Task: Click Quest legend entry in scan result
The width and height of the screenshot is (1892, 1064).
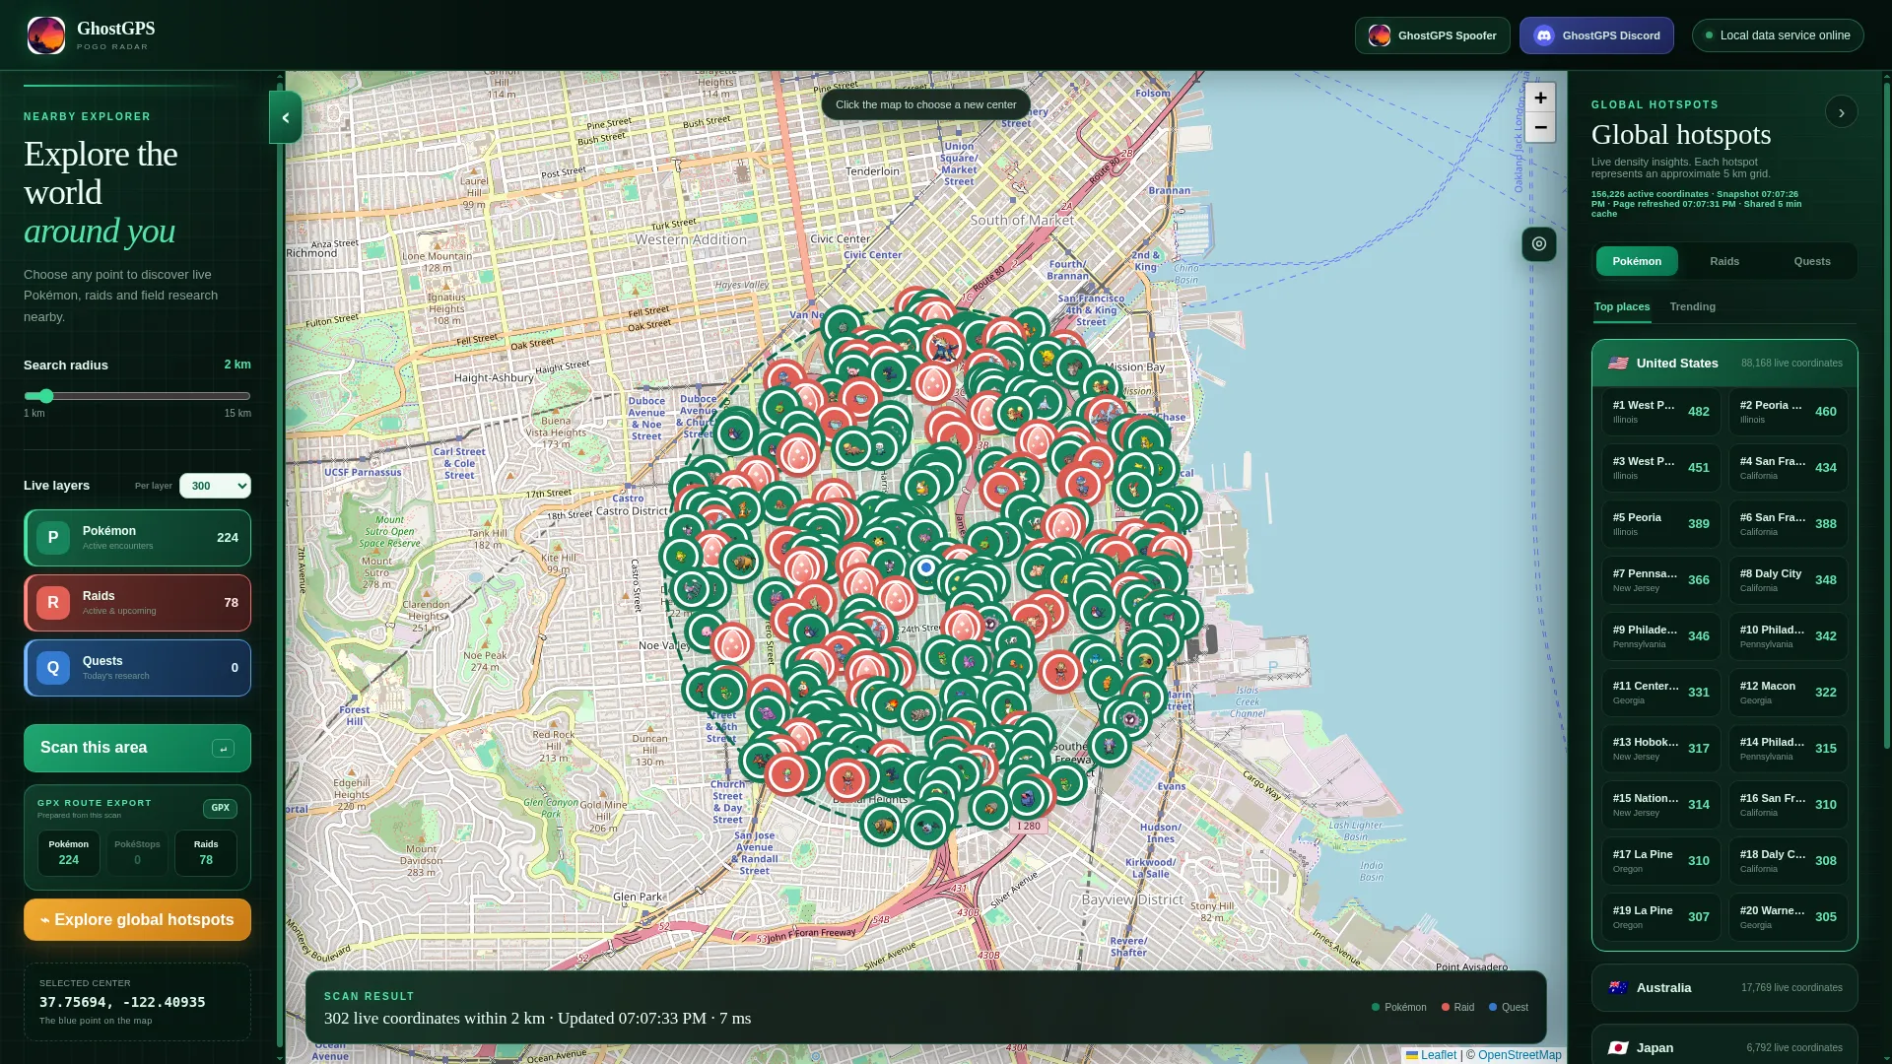Action: 1509,1008
